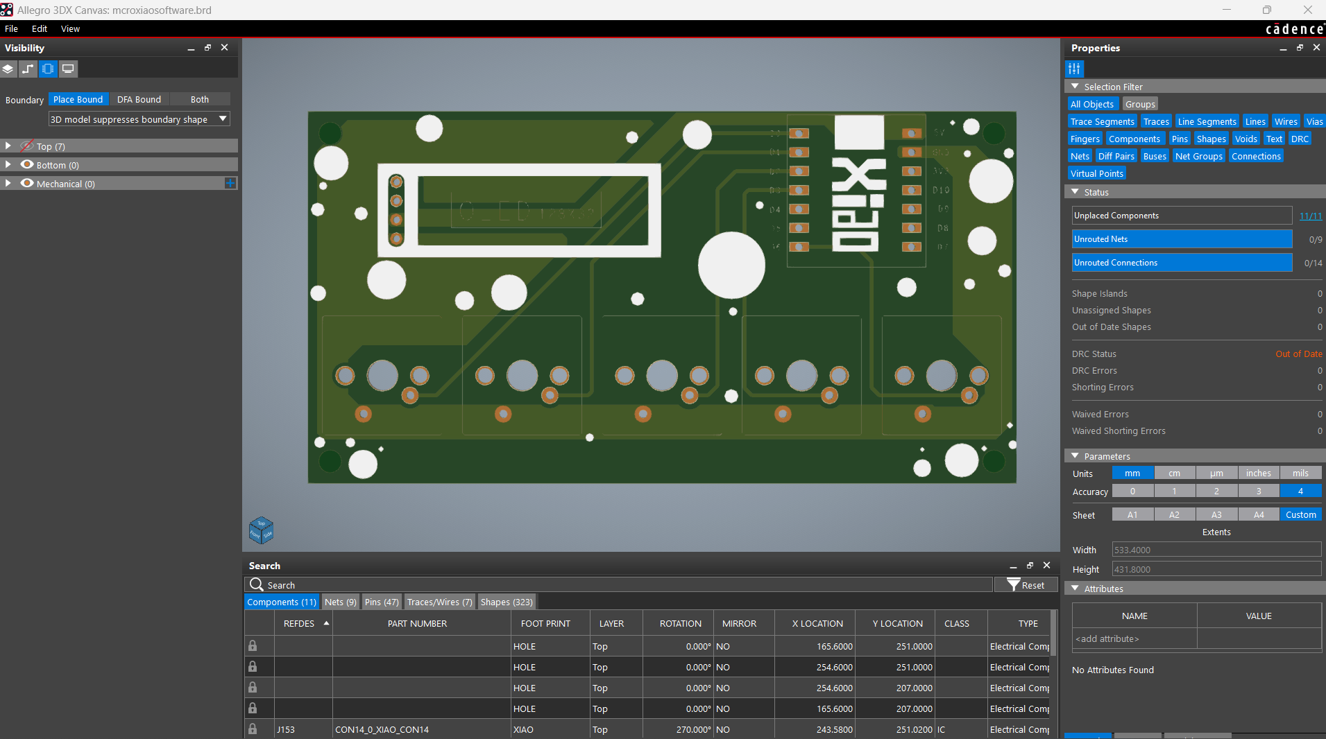Undock the Properties panel
Viewport: 1326px width, 739px height.
click(1300, 47)
